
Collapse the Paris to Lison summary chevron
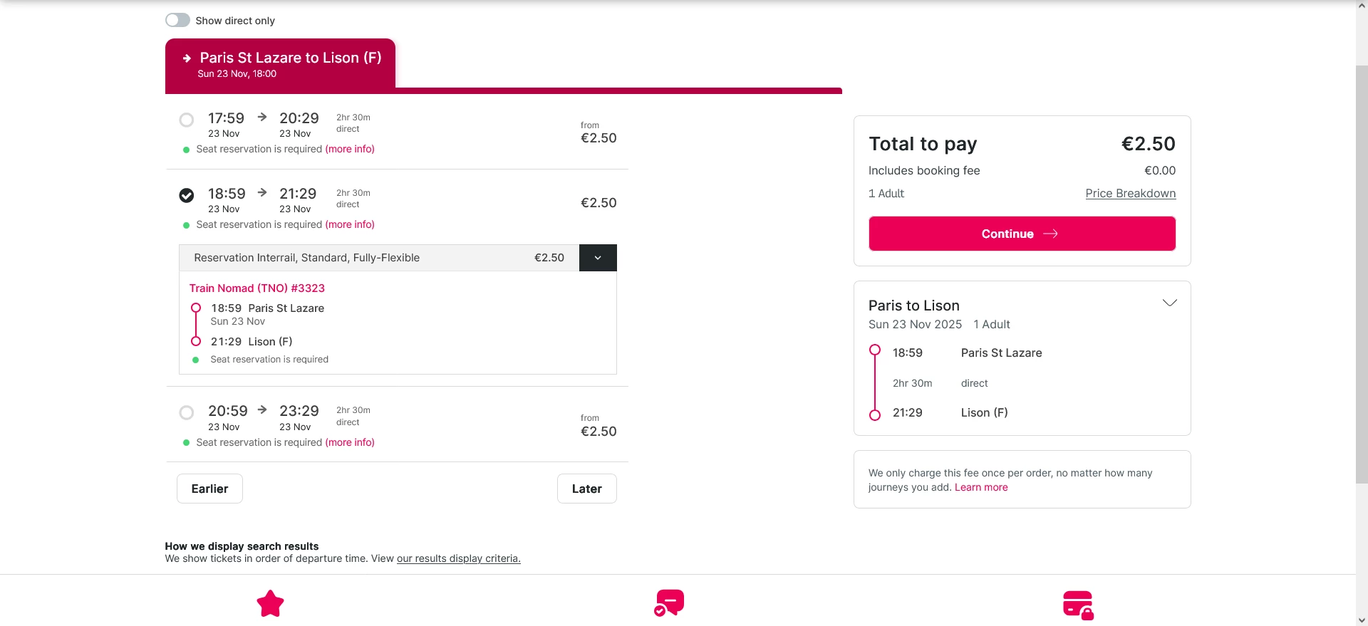pyautogui.click(x=1169, y=303)
